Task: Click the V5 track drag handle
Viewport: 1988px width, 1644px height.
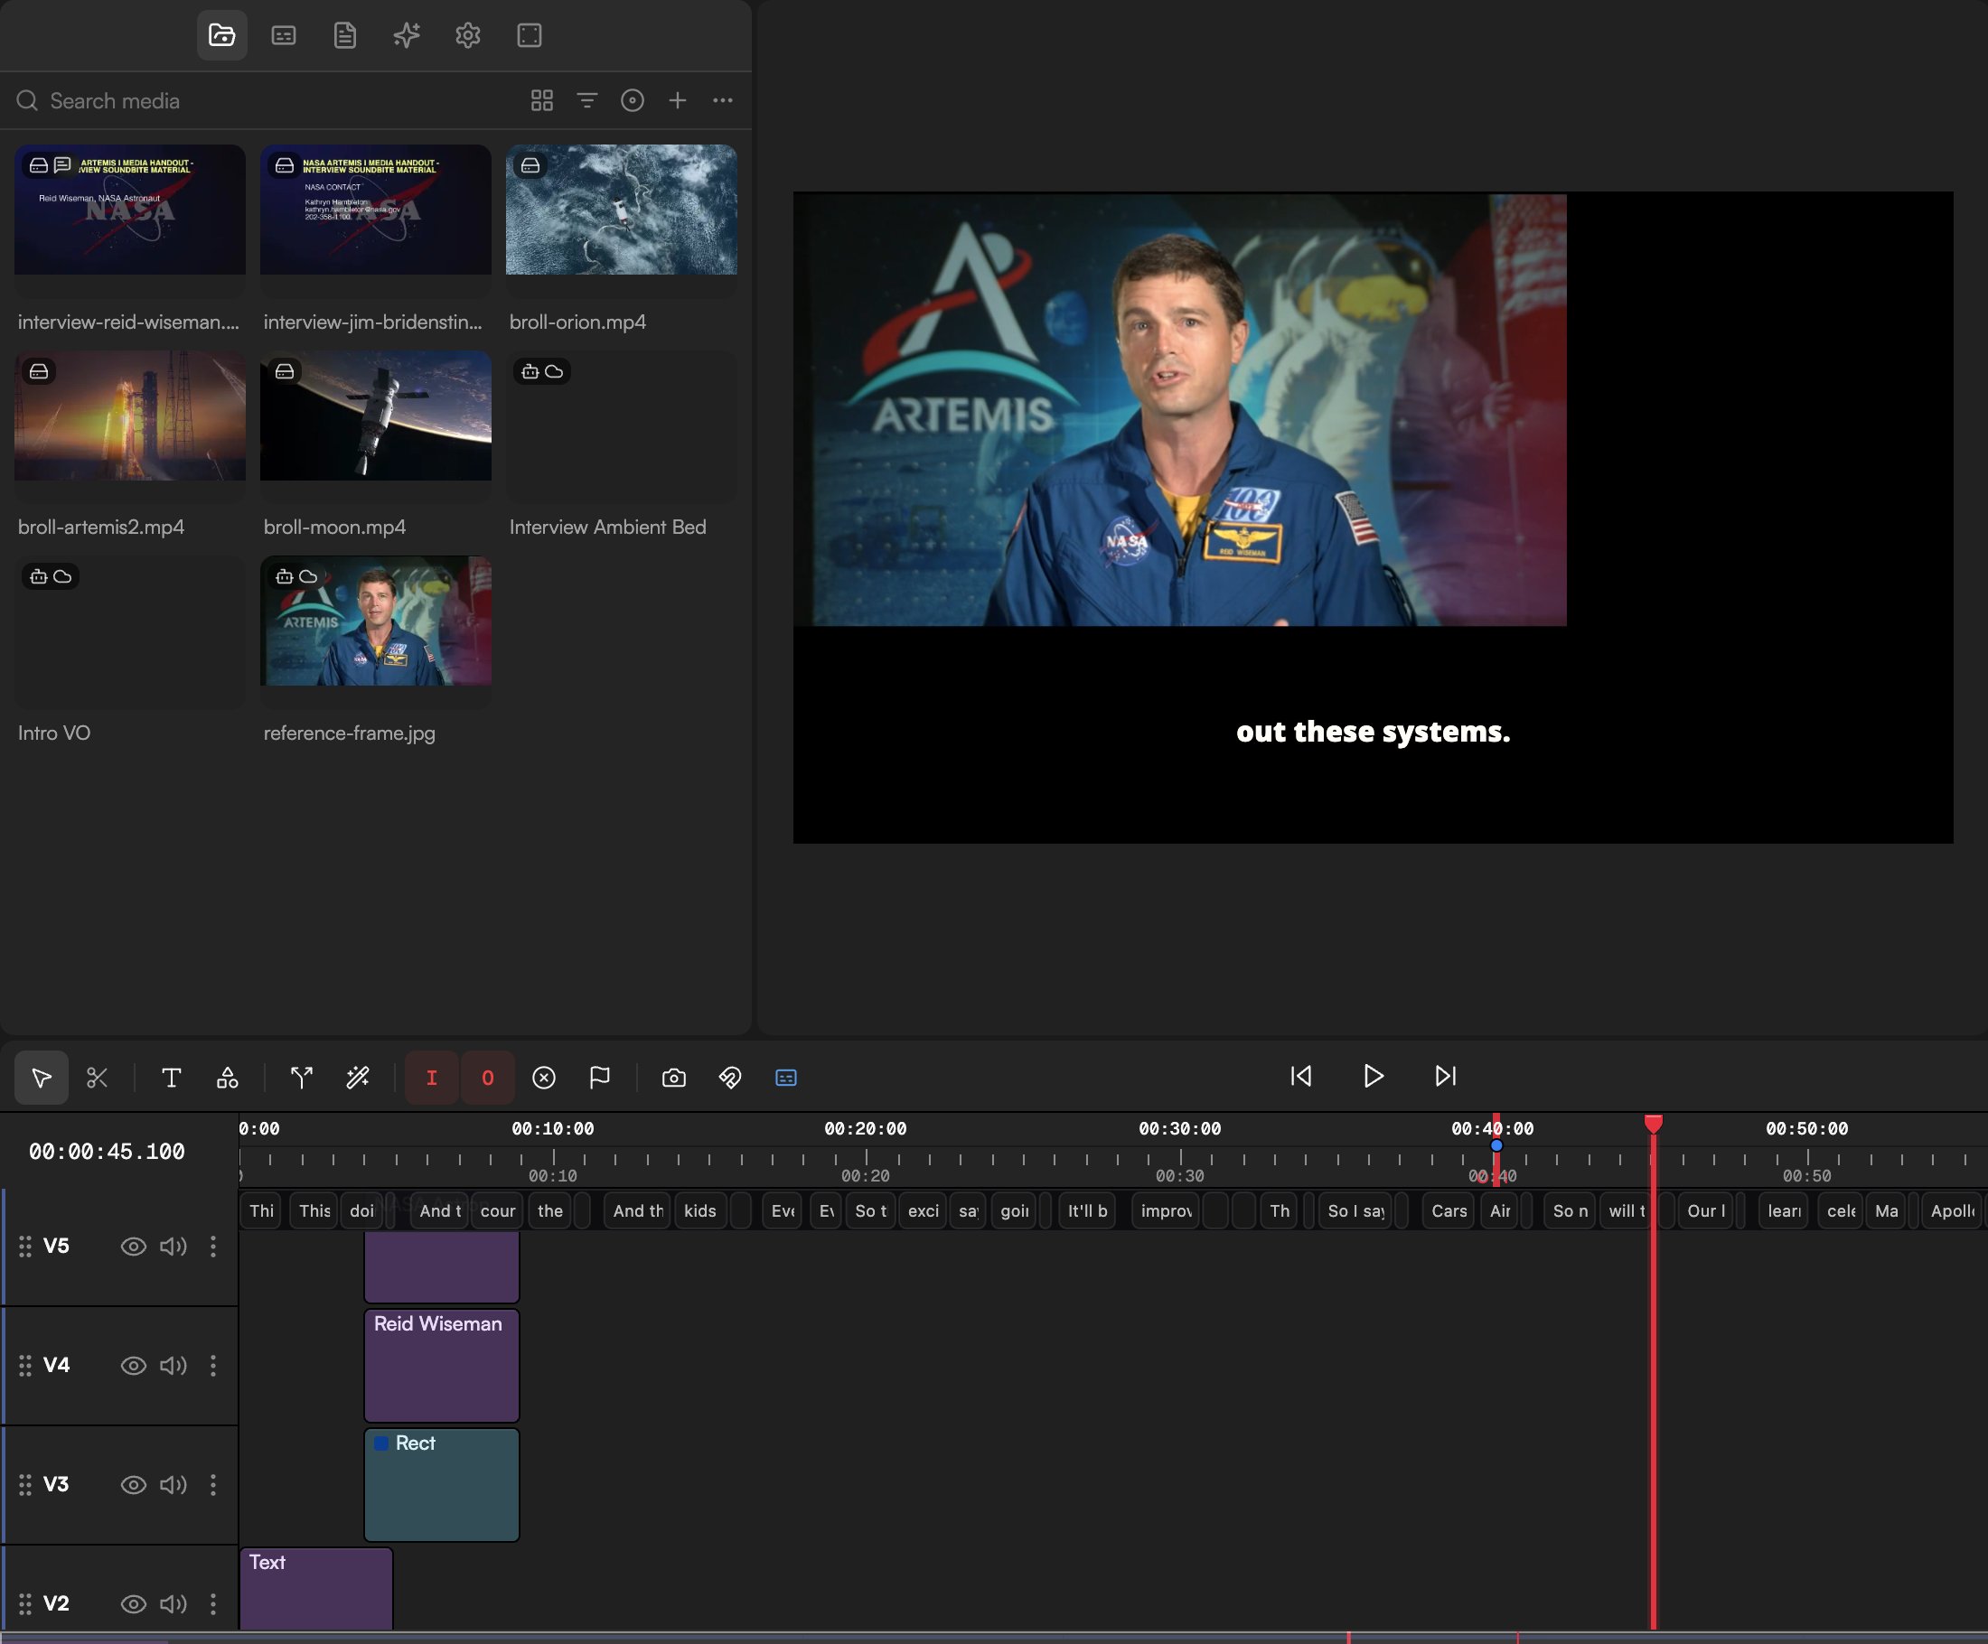Action: [x=25, y=1247]
